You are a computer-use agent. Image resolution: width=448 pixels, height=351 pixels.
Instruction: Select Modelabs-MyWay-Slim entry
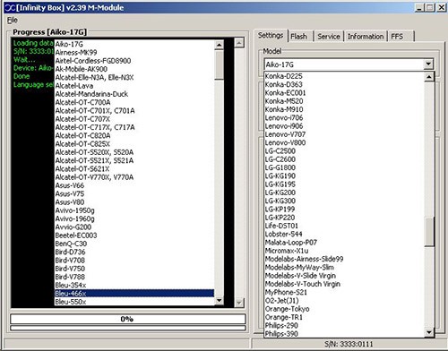pyautogui.click(x=344, y=268)
